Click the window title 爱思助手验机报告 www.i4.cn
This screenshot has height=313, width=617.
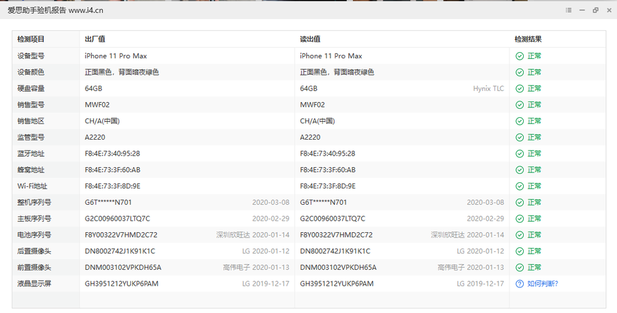point(56,10)
